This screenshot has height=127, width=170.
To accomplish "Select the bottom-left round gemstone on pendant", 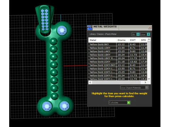I will [x=47, y=106].
